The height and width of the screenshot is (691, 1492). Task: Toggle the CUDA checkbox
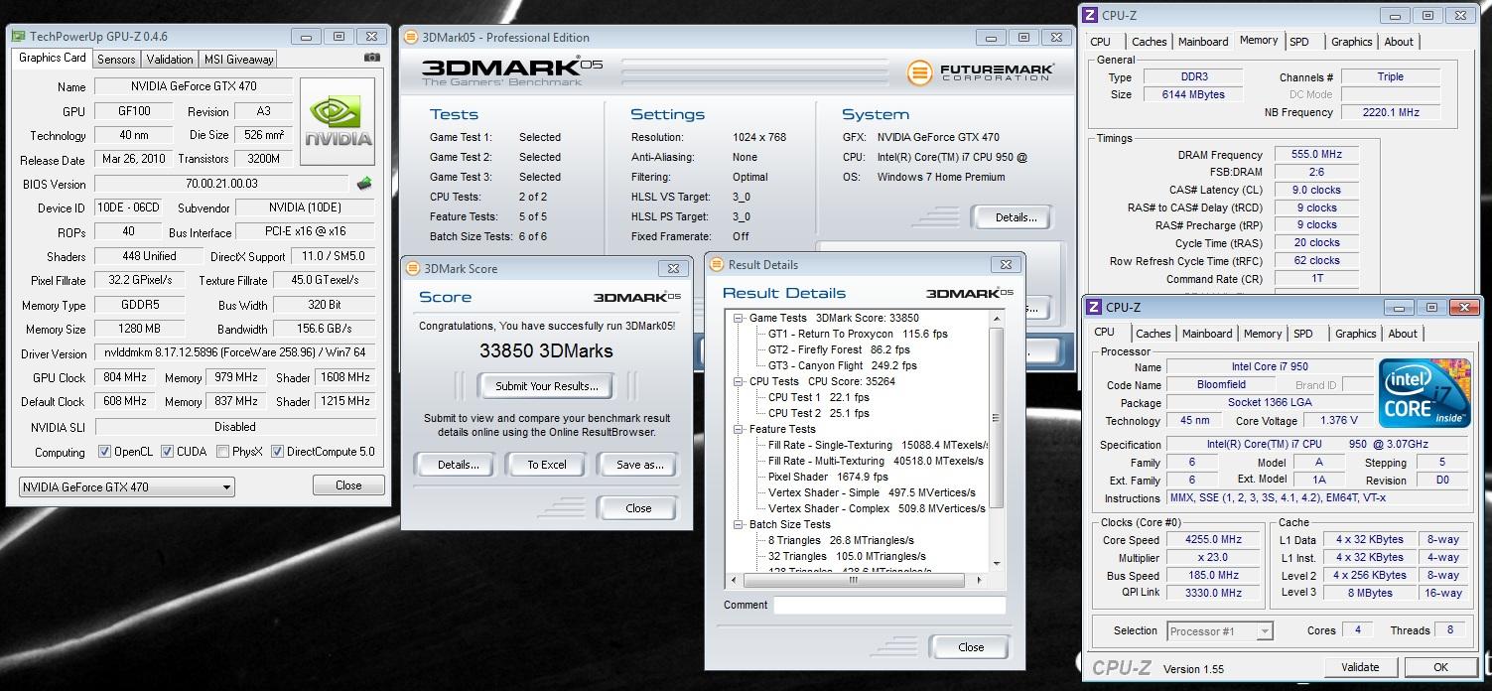click(x=167, y=452)
